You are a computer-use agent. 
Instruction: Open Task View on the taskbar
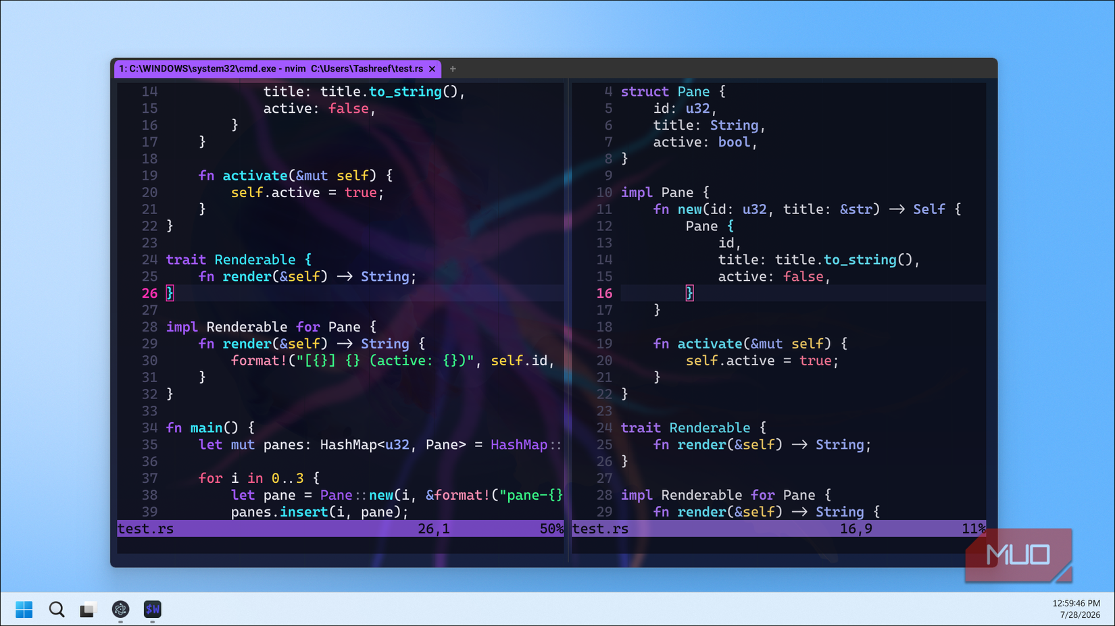(x=88, y=609)
